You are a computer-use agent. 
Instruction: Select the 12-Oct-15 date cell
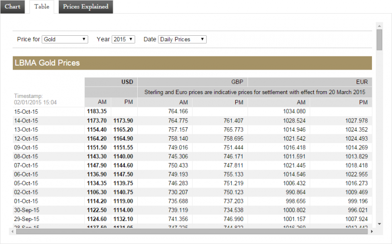point(26,139)
